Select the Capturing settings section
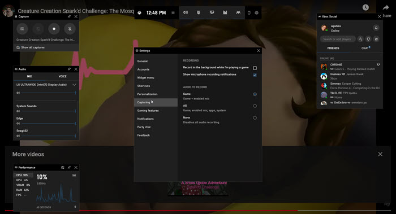The height and width of the screenshot is (214, 396). click(156, 102)
